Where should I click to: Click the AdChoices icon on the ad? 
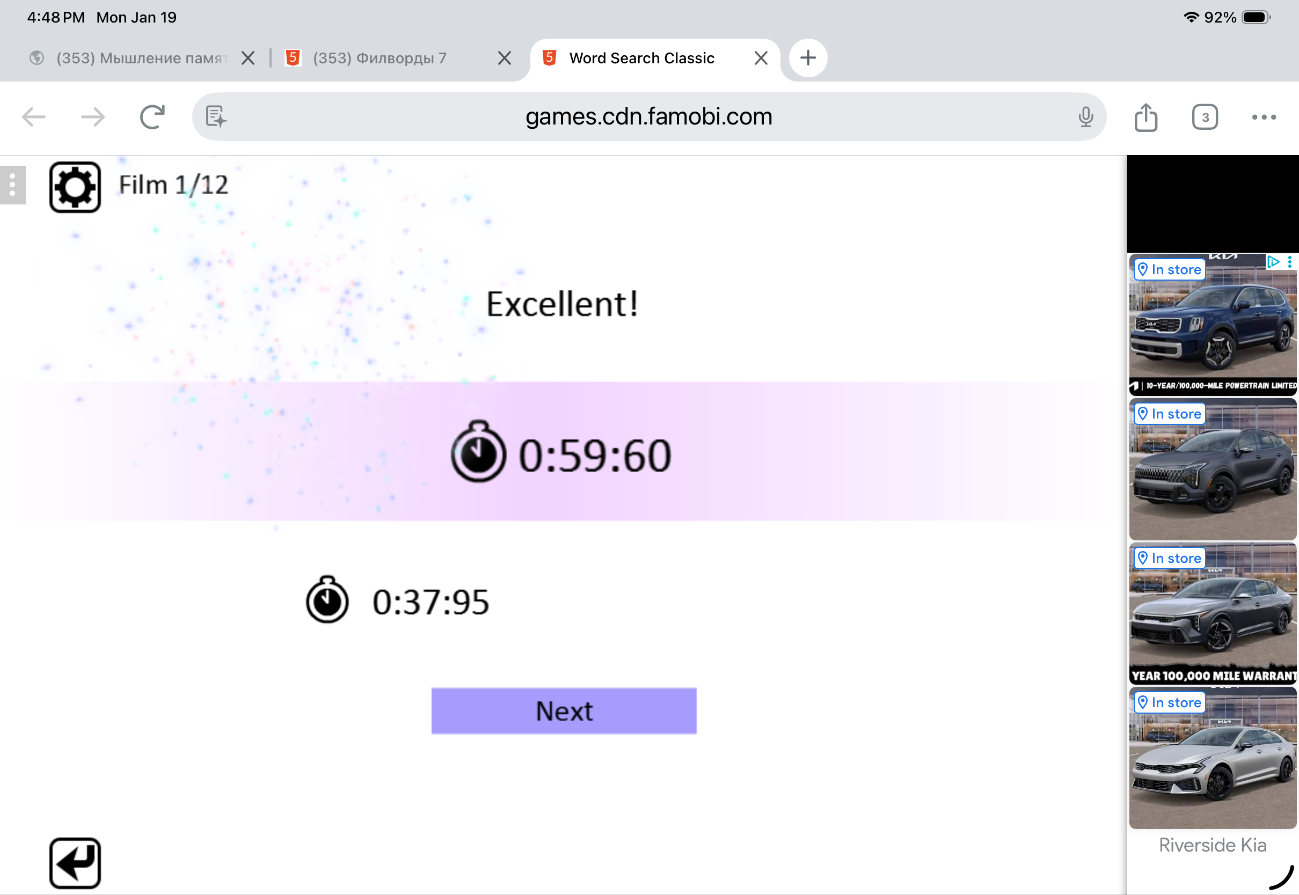pos(1273,262)
